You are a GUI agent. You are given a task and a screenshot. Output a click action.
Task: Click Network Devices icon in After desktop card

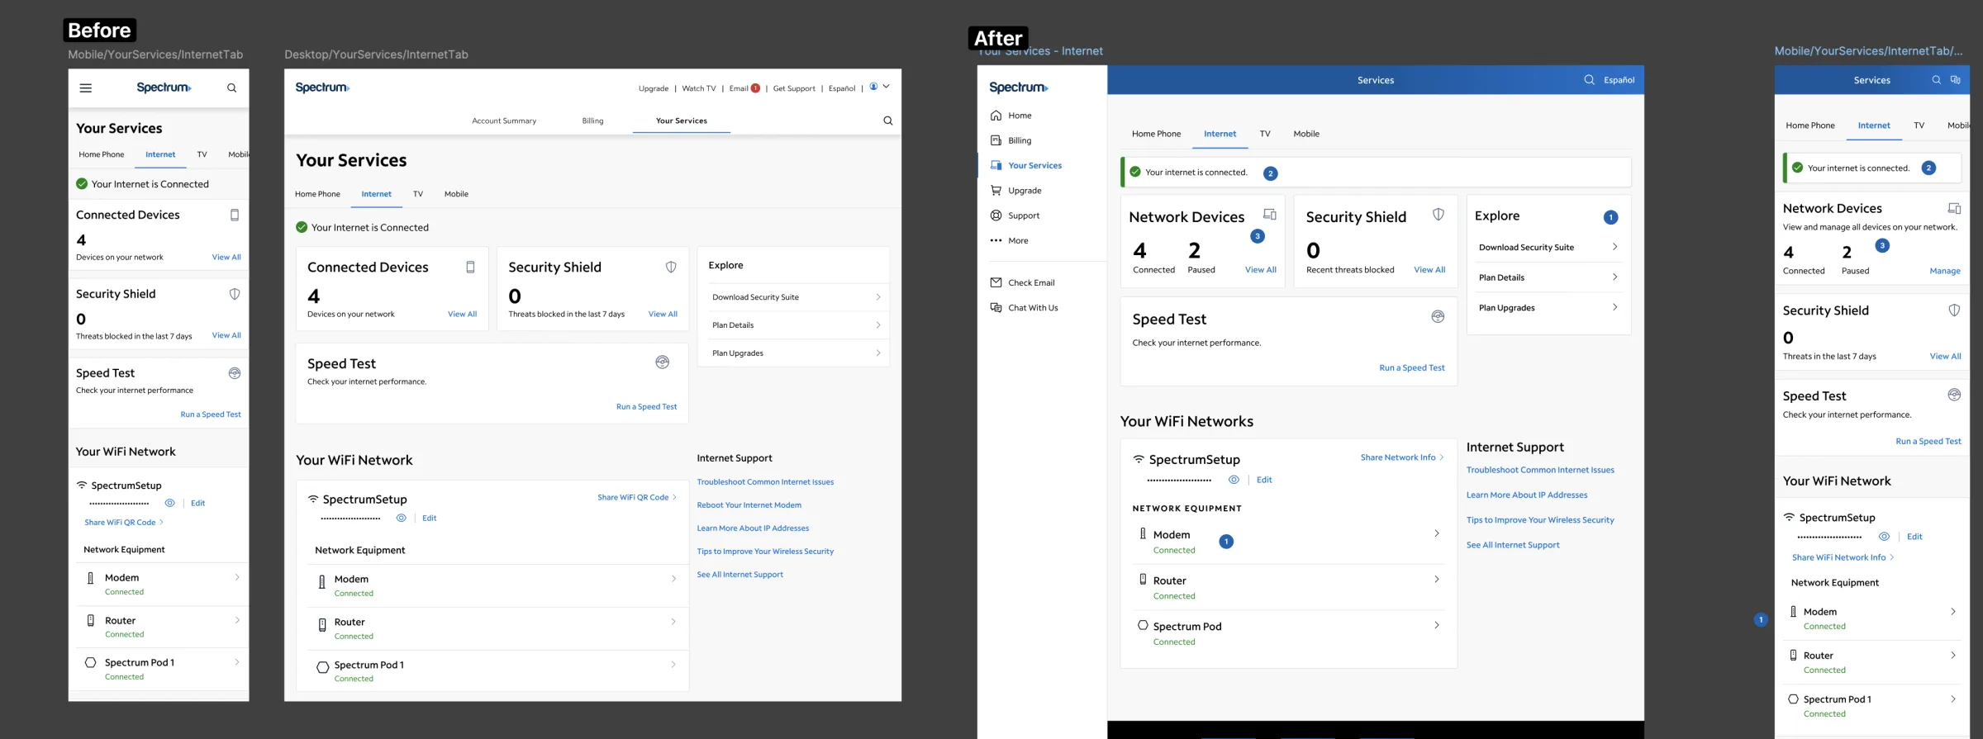click(1270, 215)
